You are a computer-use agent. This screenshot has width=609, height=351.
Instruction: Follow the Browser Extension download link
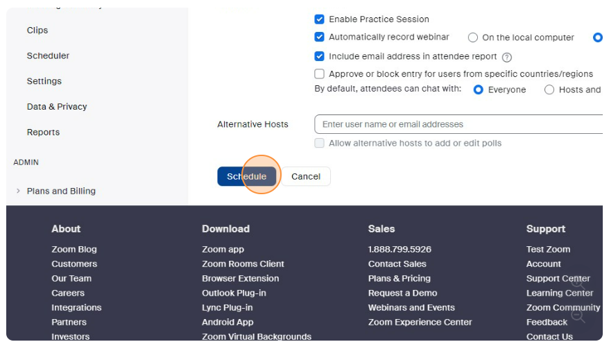240,278
